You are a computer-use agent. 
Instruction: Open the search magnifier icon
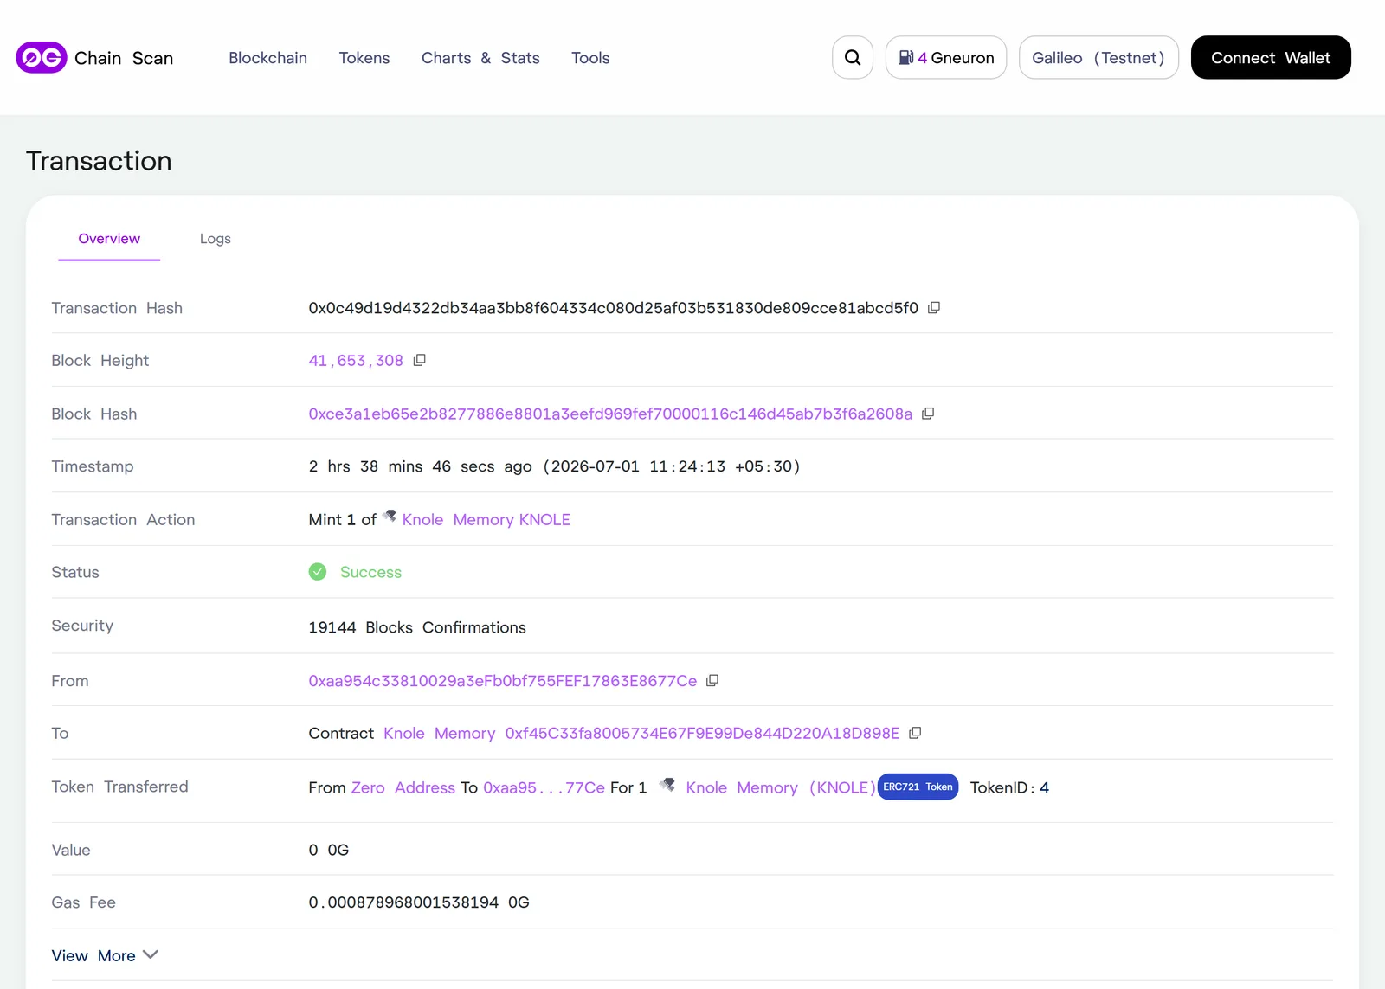[853, 57]
